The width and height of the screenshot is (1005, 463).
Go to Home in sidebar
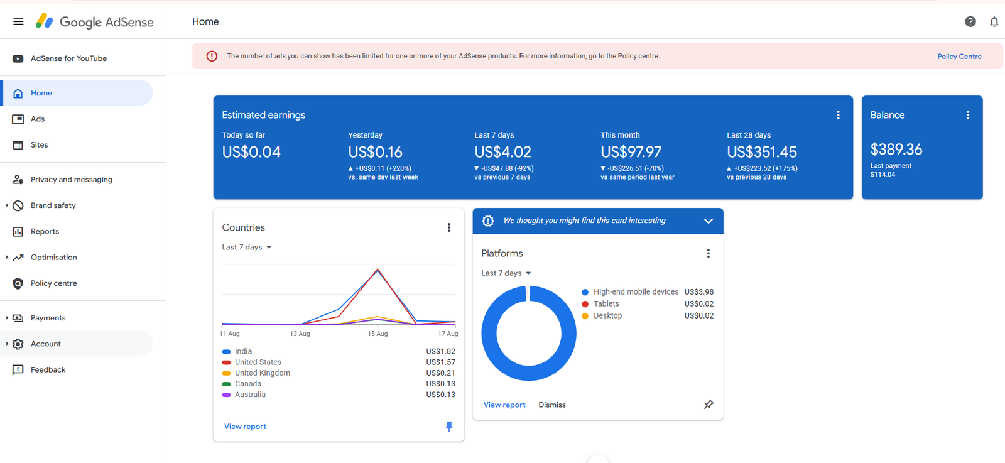[78, 93]
